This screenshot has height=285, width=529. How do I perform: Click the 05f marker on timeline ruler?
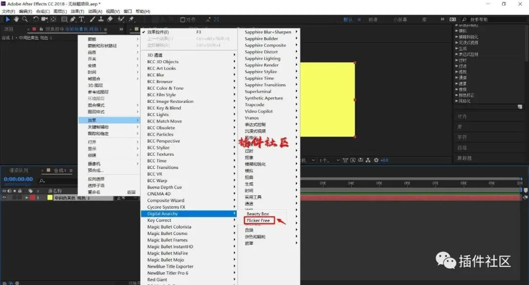tap(379, 183)
